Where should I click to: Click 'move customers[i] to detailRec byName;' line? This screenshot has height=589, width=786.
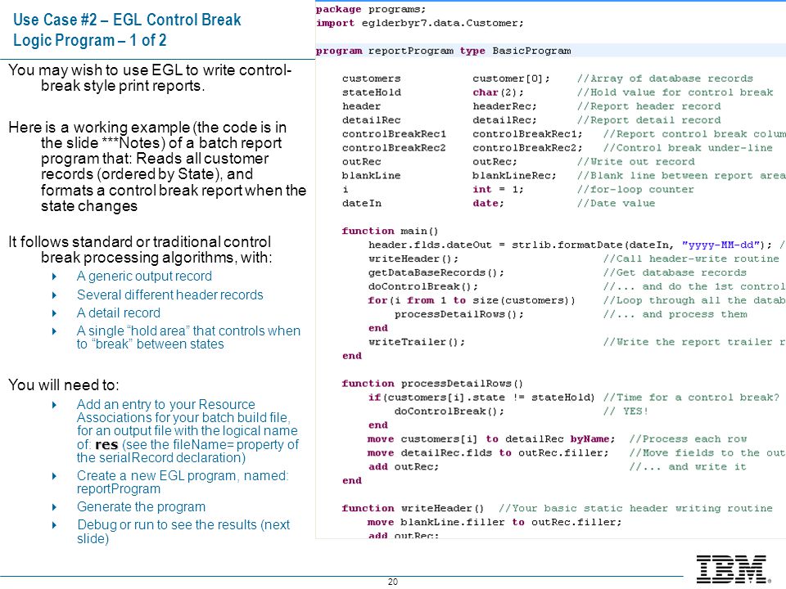point(491,438)
